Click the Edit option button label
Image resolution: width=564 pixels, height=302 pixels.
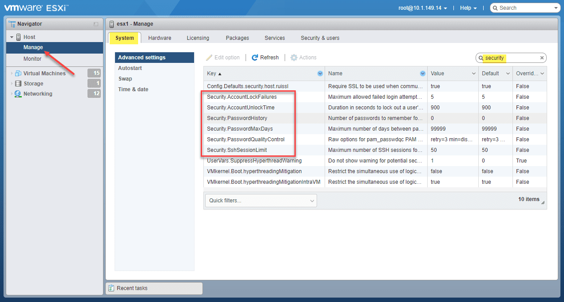(227, 58)
